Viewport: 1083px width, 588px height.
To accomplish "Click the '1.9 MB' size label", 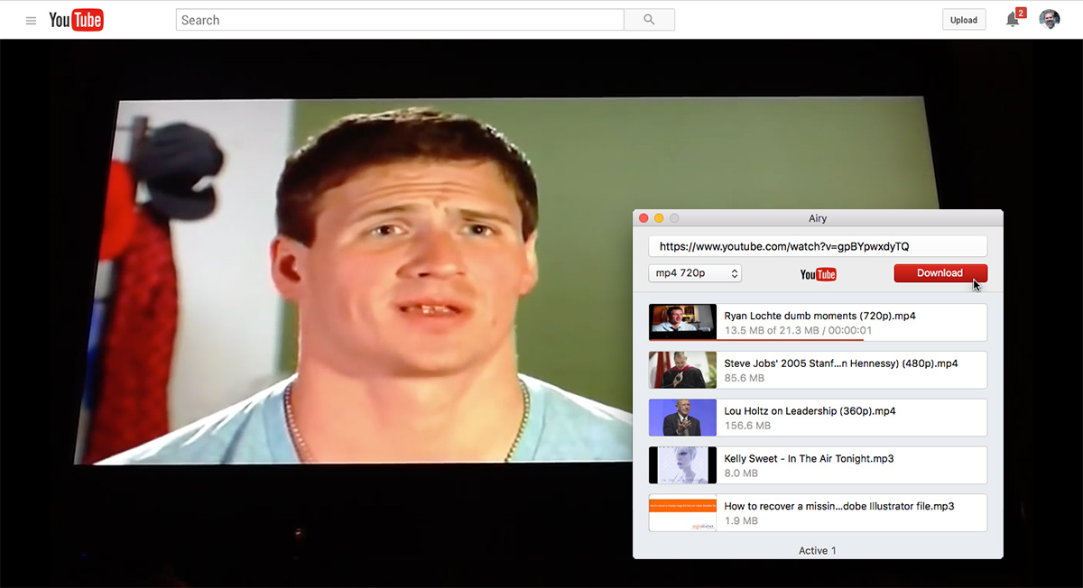I will click(741, 521).
